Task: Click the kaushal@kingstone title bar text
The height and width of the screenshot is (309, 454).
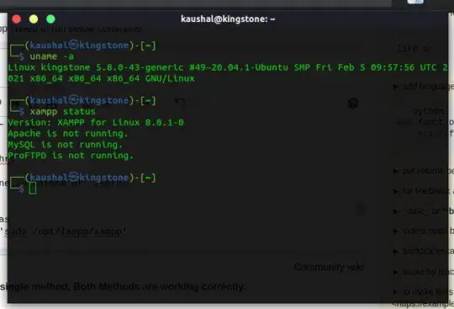Action: [228, 19]
